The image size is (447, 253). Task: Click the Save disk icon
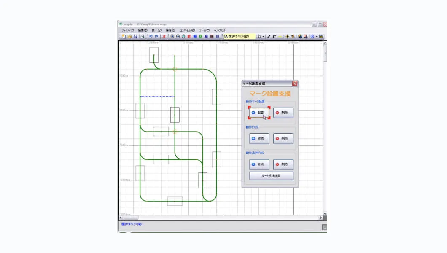(x=135, y=37)
